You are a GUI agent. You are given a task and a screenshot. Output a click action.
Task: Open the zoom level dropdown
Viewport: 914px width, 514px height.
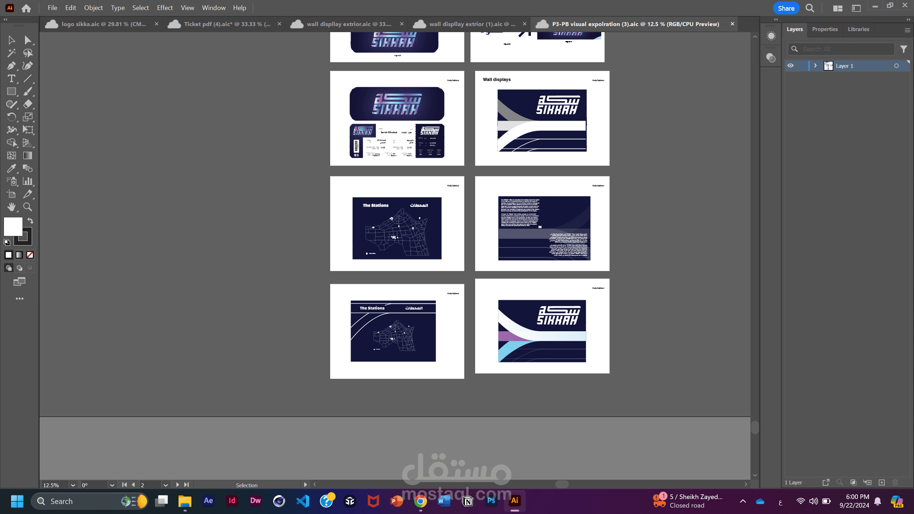[x=73, y=485]
